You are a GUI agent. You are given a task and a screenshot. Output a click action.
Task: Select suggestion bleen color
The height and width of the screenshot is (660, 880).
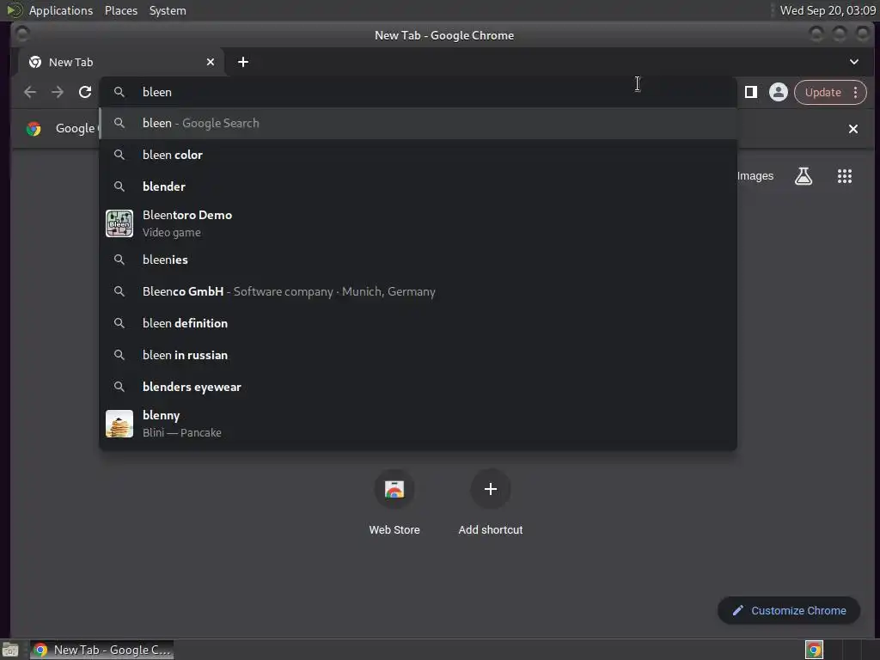pos(418,155)
